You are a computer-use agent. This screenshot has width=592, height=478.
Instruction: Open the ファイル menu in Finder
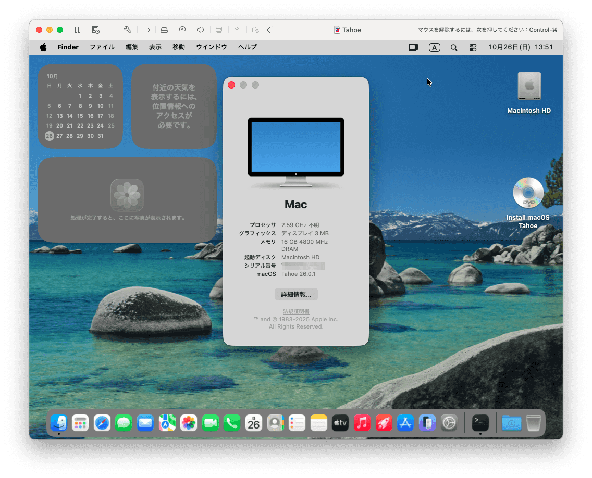pyautogui.click(x=102, y=47)
